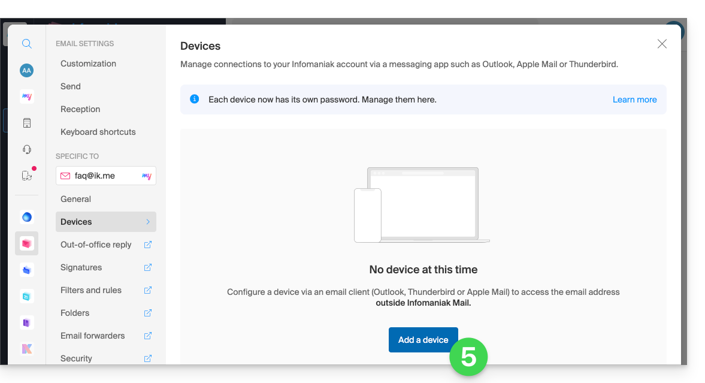The width and height of the screenshot is (705, 383).
Task: Click external link icon beside Security
Action: 147,358
